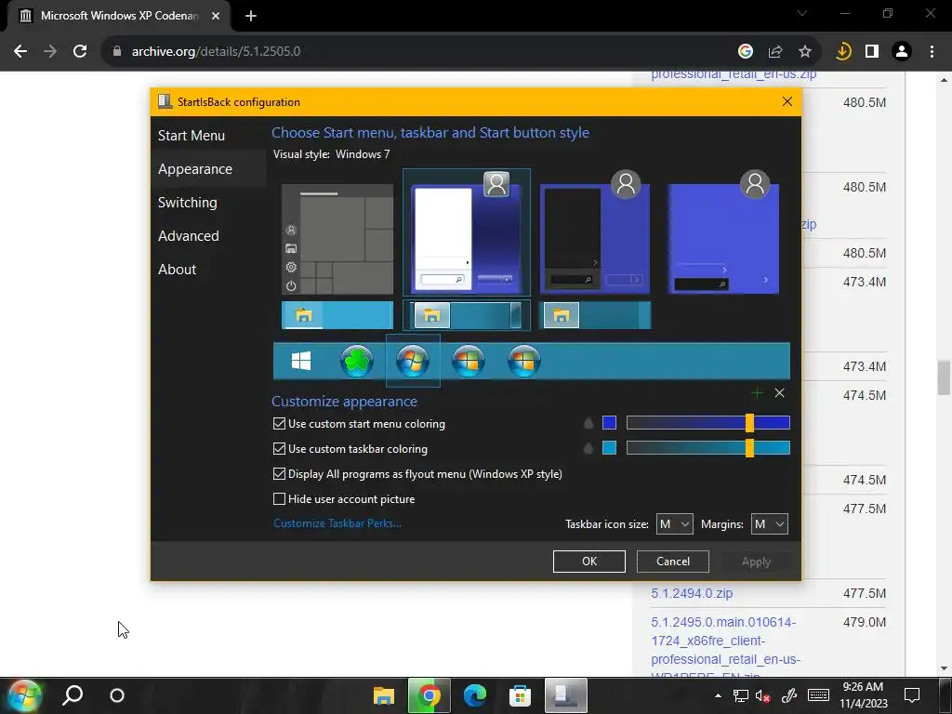This screenshot has height=714, width=952.
Task: Cancel StartIsBack configuration
Action: [673, 562]
